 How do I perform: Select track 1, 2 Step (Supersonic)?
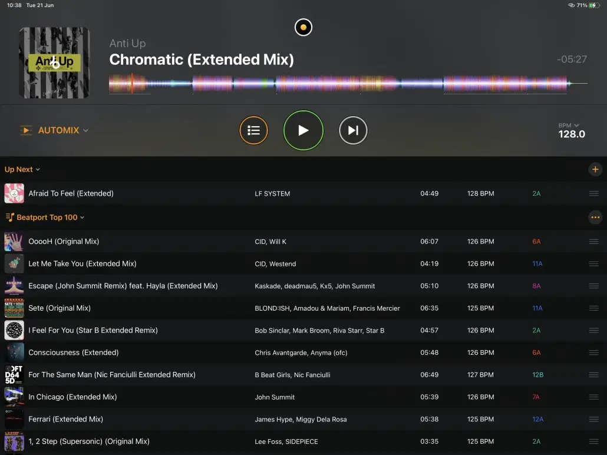89,441
